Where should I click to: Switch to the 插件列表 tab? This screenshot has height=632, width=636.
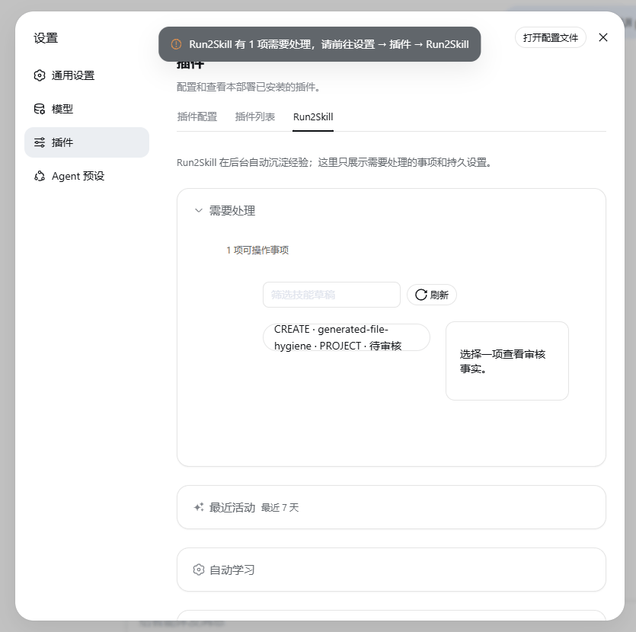(x=255, y=117)
